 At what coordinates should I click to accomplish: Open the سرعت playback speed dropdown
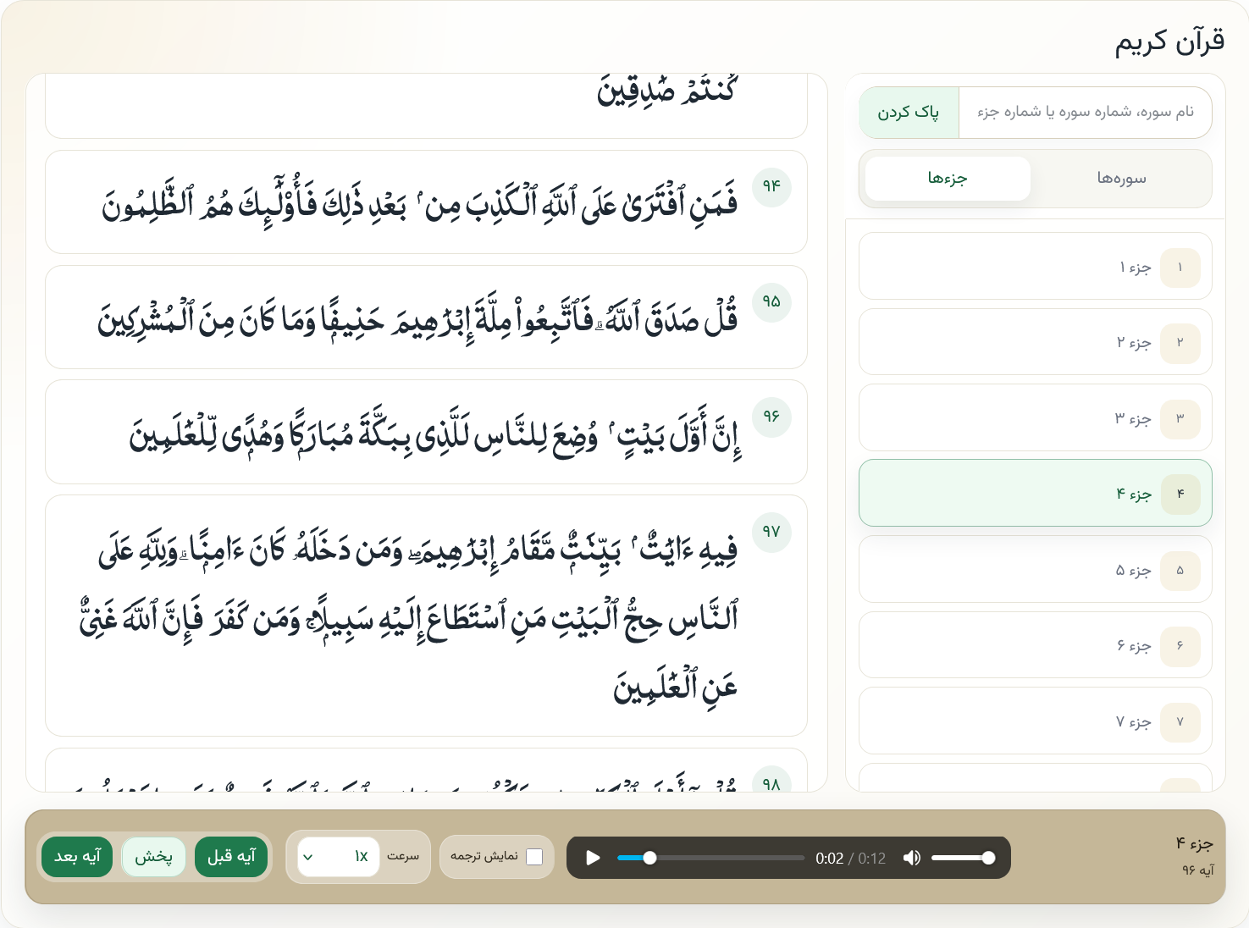338,857
